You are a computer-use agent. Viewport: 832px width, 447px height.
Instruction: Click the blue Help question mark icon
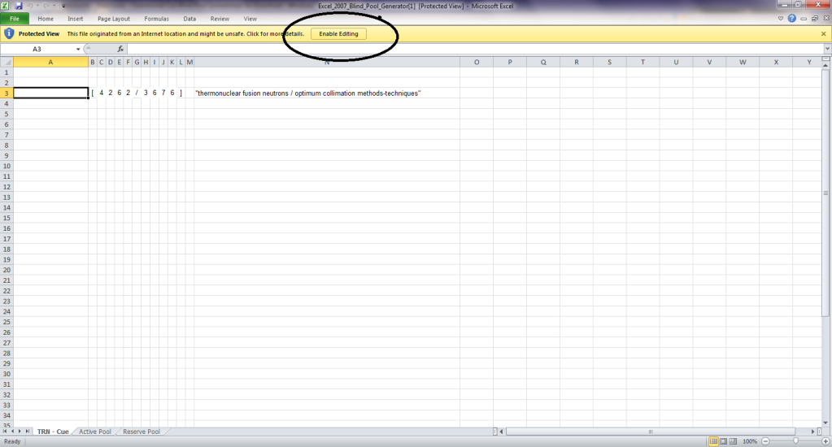point(791,19)
